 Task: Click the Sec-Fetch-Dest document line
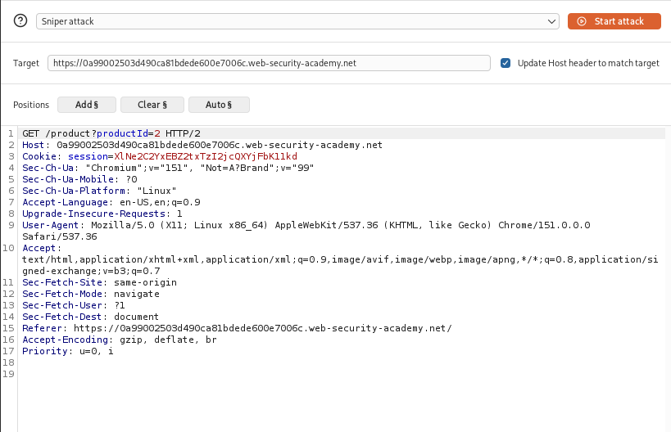(90, 317)
